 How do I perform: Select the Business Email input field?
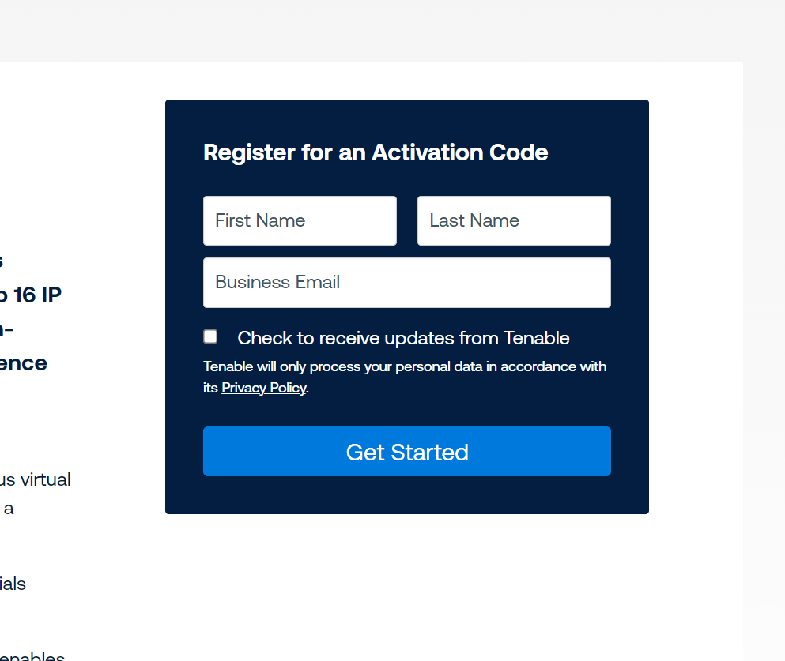(x=407, y=283)
